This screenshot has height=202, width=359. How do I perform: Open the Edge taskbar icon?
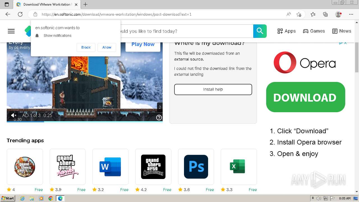(x=60, y=198)
